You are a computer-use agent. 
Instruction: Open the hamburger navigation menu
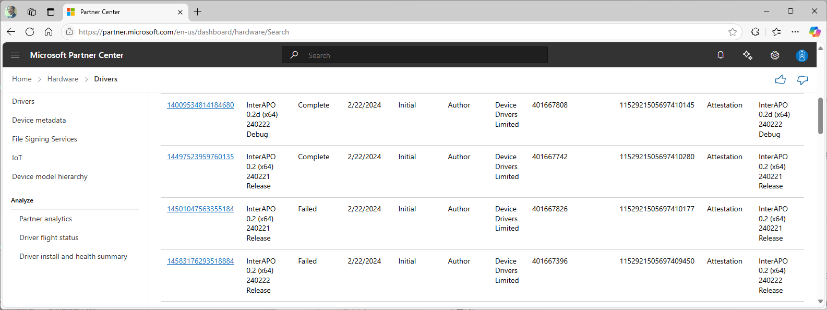coord(15,55)
